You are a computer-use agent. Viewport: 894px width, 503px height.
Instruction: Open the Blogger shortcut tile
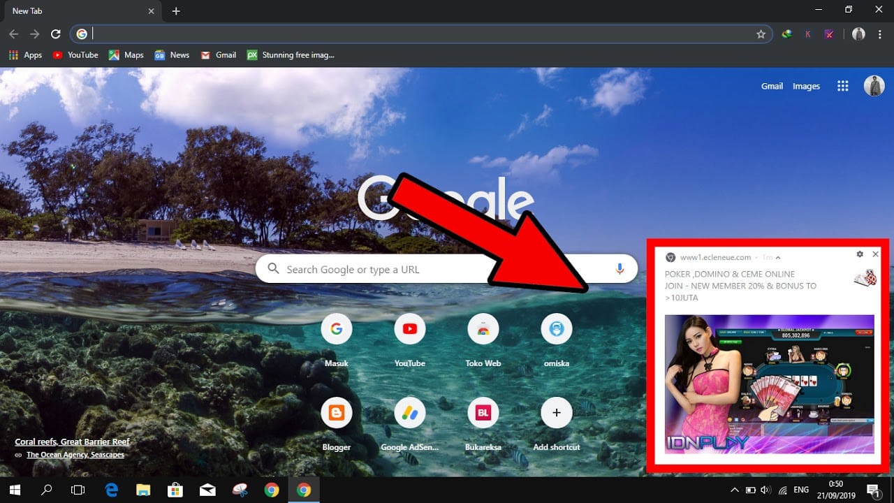337,425
